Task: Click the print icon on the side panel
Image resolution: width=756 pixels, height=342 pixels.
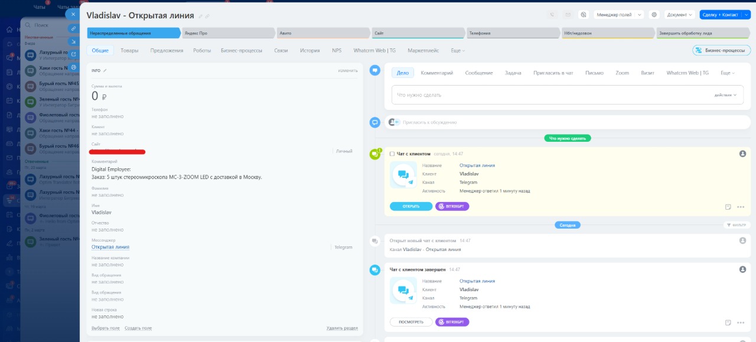Action: point(73,67)
